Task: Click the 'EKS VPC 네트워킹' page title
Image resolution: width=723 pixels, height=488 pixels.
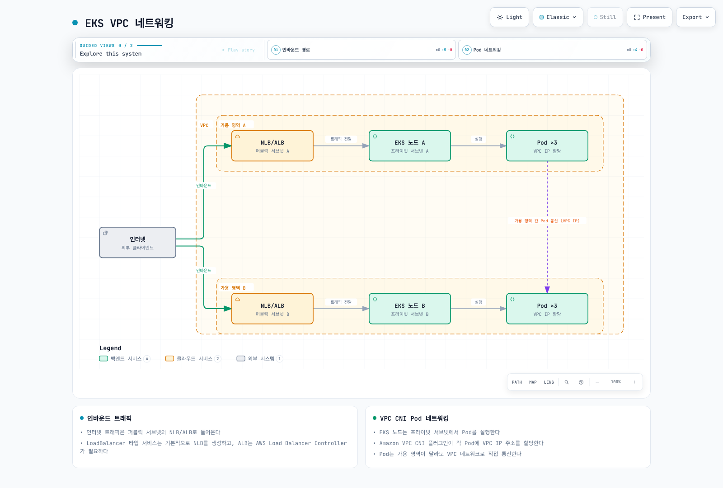Action: pyautogui.click(x=129, y=23)
